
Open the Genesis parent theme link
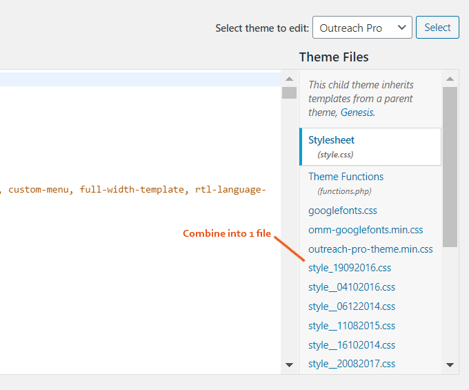pyautogui.click(x=357, y=113)
